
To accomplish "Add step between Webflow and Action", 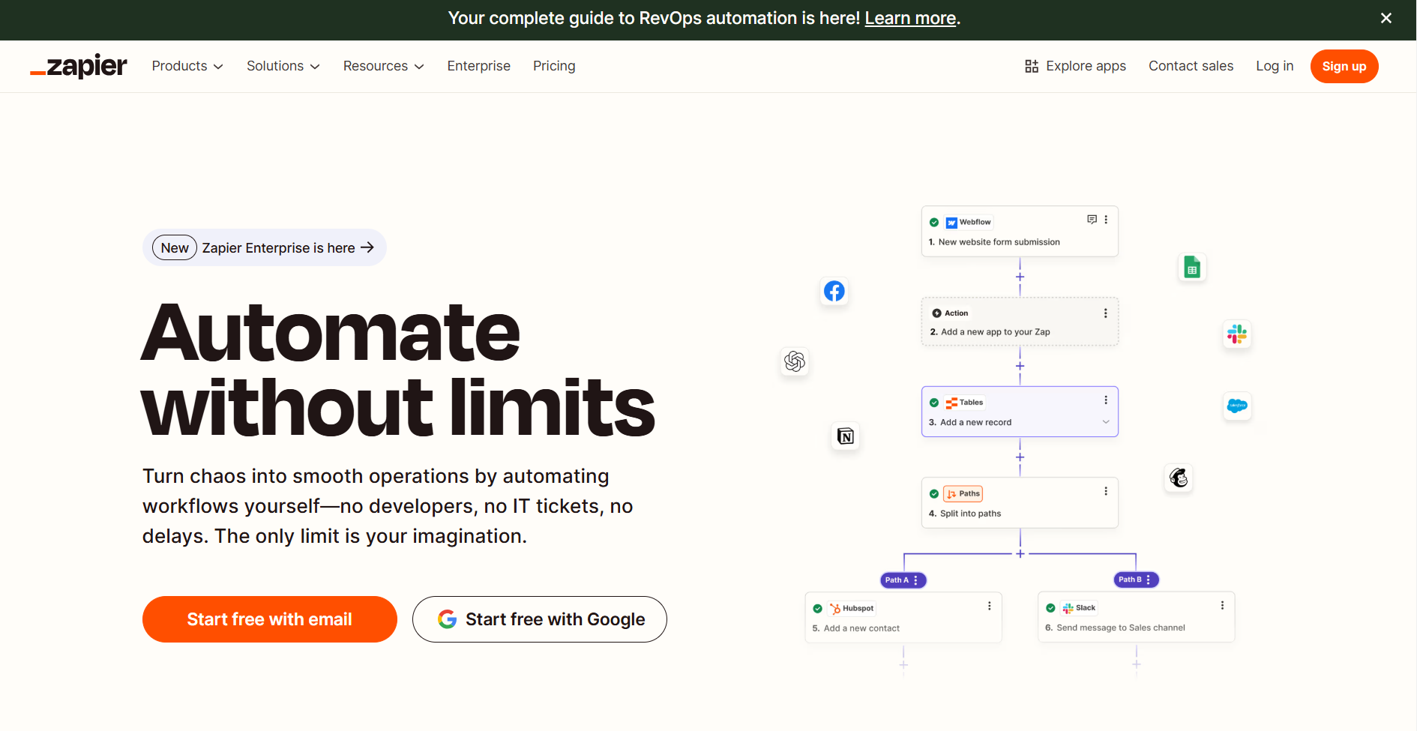I will coord(1020,277).
